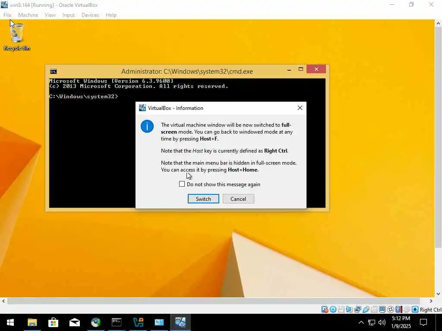Click the Cancel button

(x=238, y=199)
